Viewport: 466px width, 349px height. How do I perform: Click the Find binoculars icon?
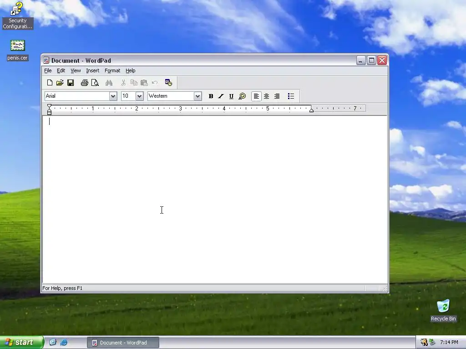pos(109,83)
